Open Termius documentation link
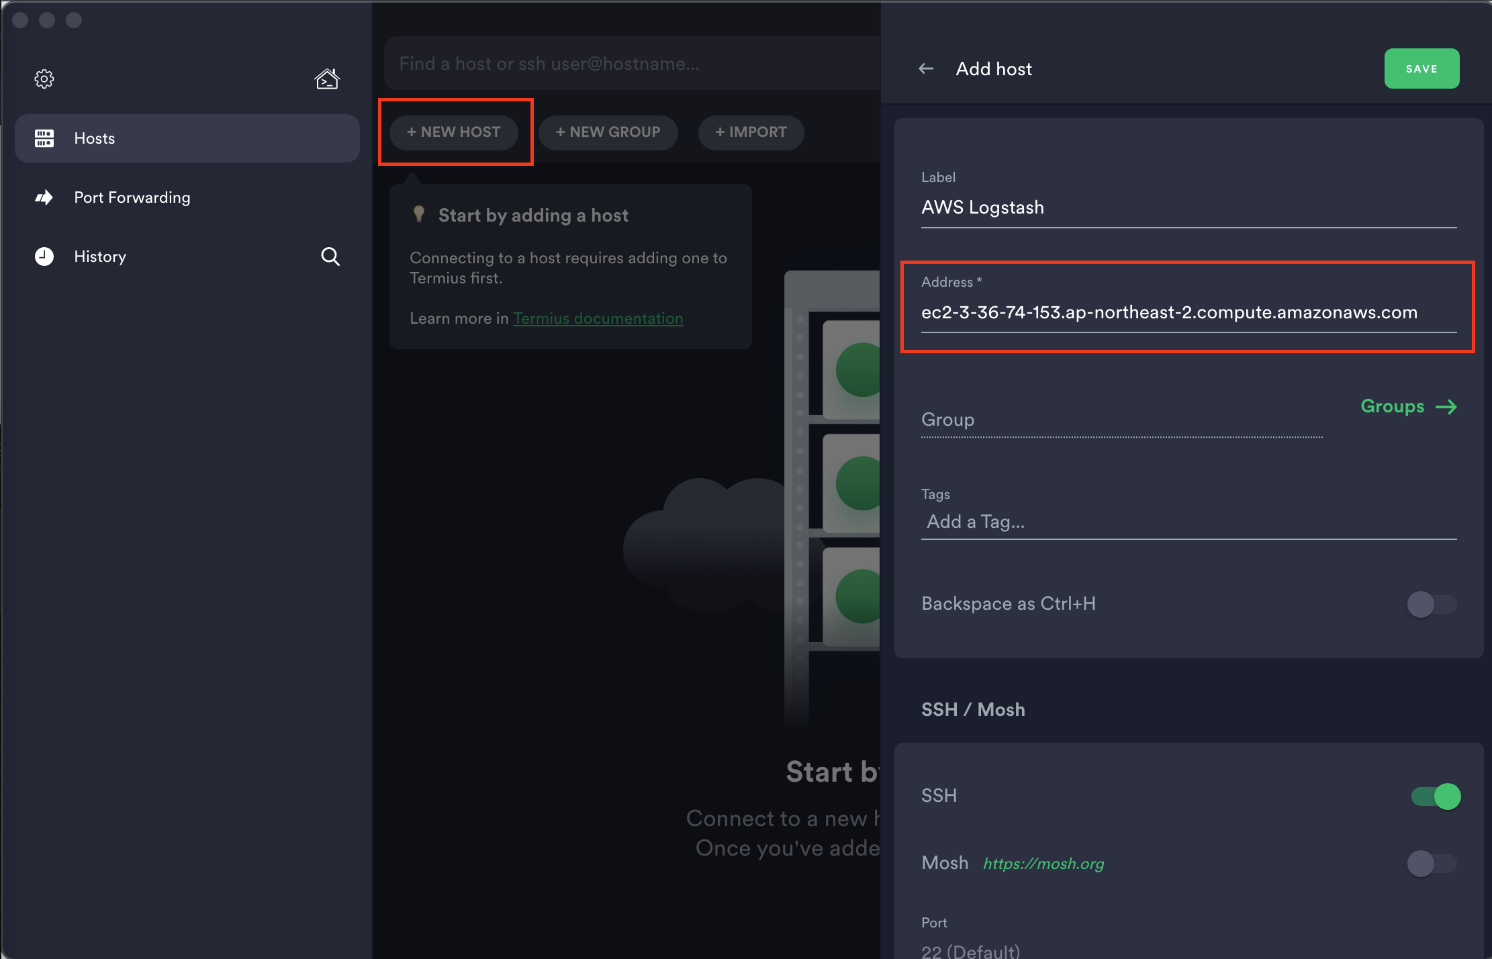This screenshot has height=959, width=1492. pos(598,318)
